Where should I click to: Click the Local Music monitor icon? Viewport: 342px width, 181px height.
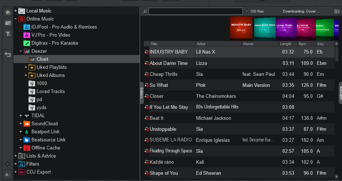pos(21,11)
